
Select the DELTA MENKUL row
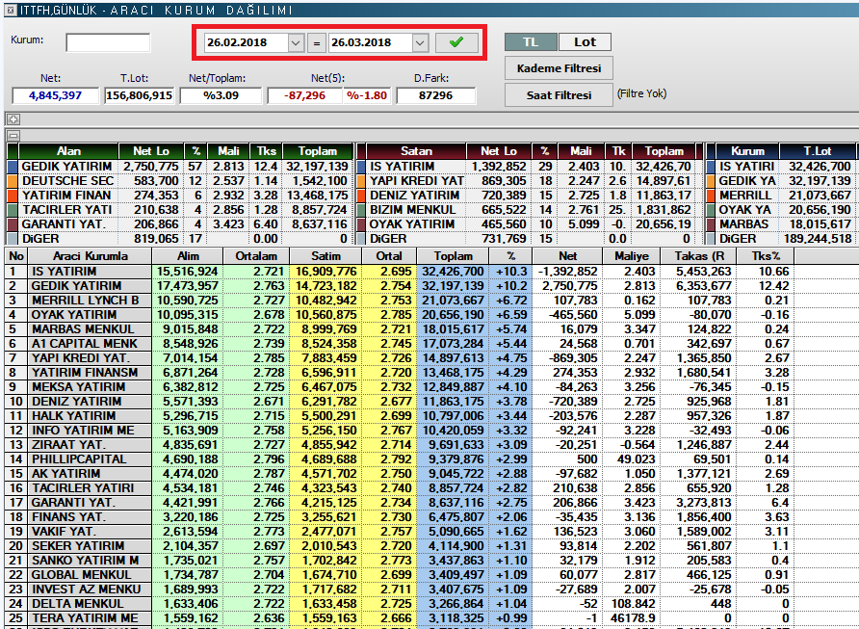click(399, 604)
